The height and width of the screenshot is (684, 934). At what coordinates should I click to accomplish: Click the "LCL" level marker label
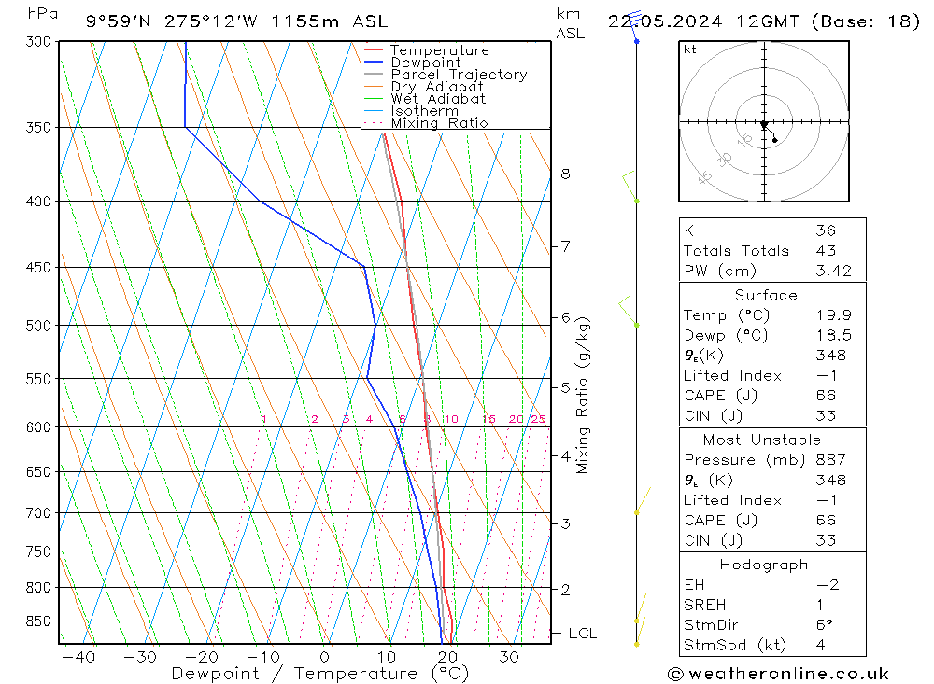pos(582,634)
